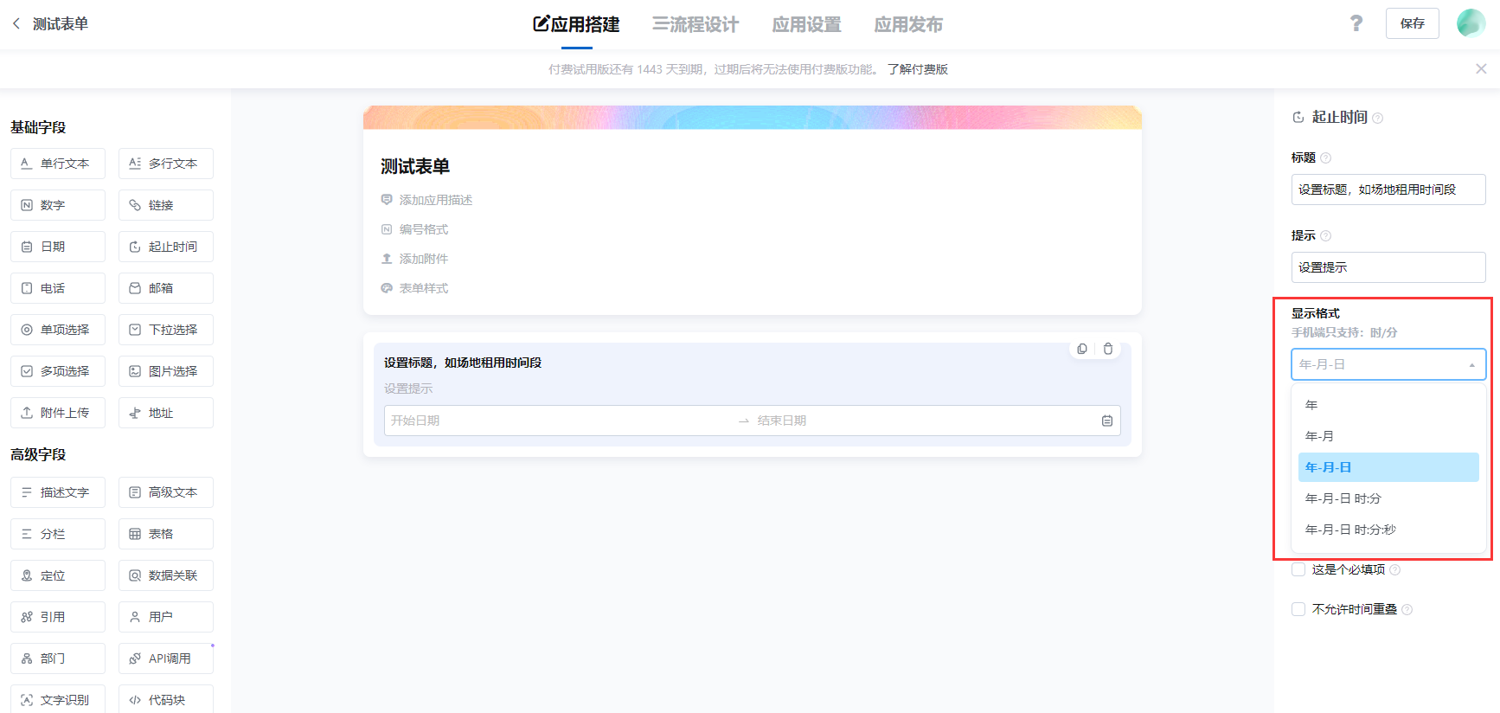Viewport: 1500px width, 713px height.
Task: Click the 开始日期 start date input
Action: (x=559, y=421)
